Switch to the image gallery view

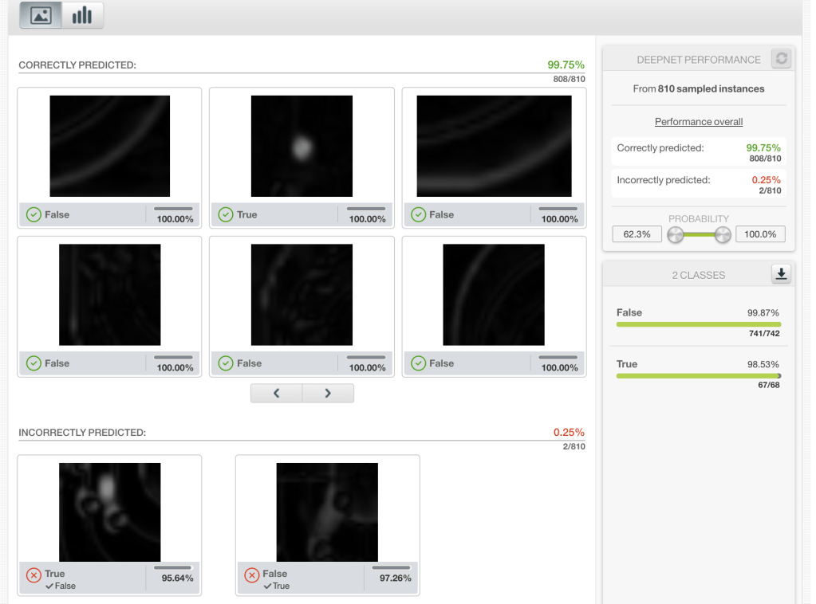[x=41, y=15]
